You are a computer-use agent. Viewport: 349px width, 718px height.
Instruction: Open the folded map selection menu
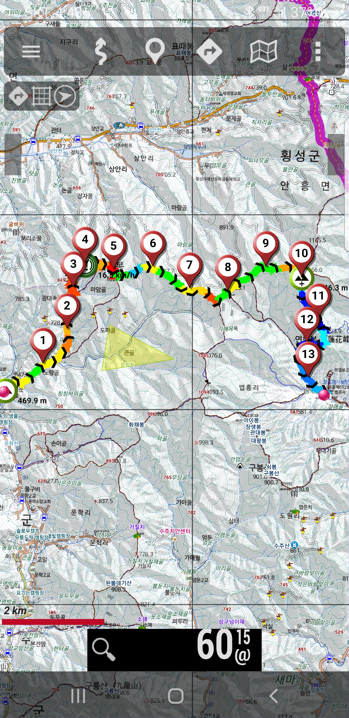point(264,51)
